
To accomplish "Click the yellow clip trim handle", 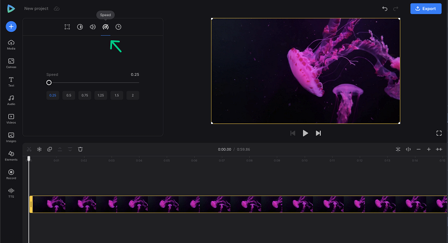I will [x=31, y=204].
